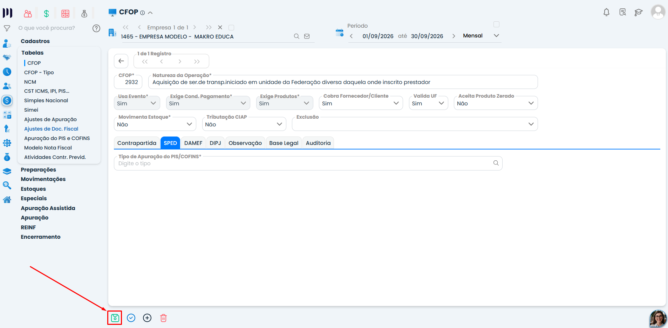This screenshot has width=668, height=328.
Task: Click the period calendar icon
Action: click(x=340, y=33)
